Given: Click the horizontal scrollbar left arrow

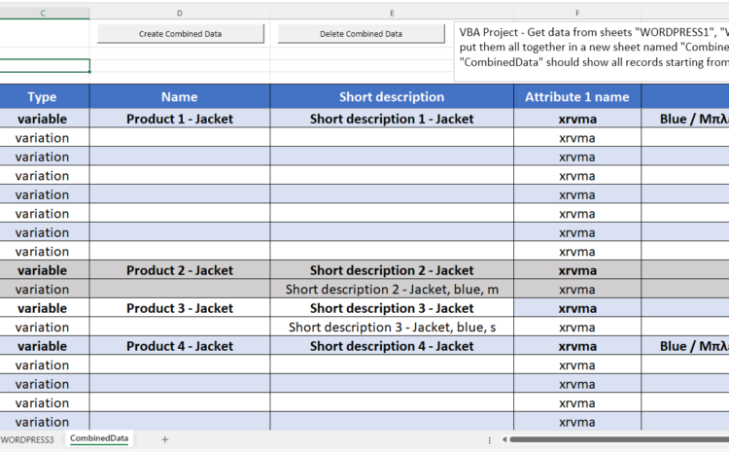Looking at the screenshot, I should [503, 439].
